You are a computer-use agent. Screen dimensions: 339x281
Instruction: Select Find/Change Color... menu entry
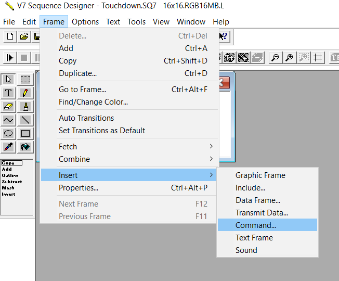pyautogui.click(x=129, y=102)
